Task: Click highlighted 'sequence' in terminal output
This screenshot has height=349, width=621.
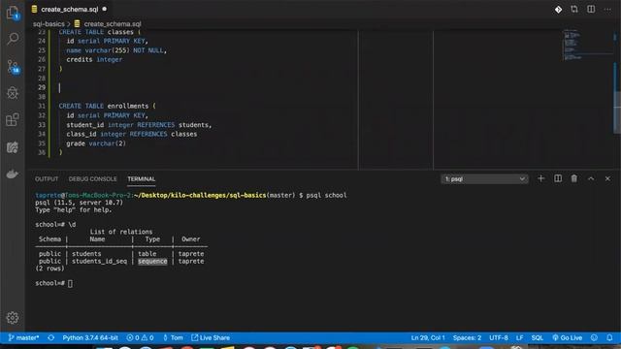Action: pyautogui.click(x=152, y=262)
